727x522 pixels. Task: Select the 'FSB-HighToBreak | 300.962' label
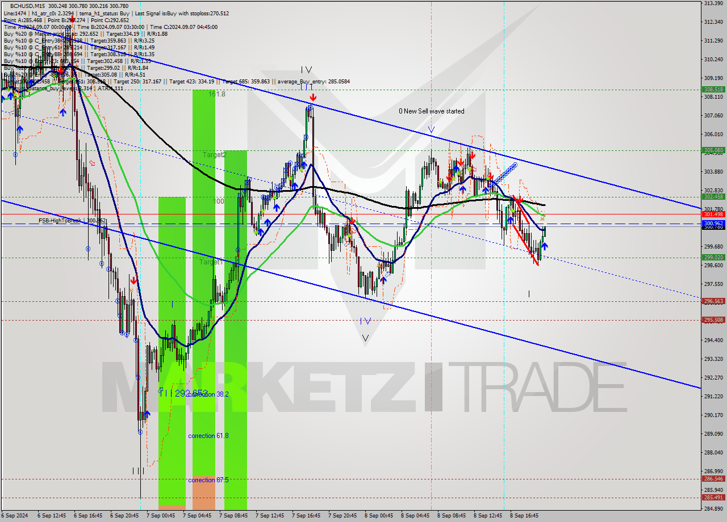point(72,220)
